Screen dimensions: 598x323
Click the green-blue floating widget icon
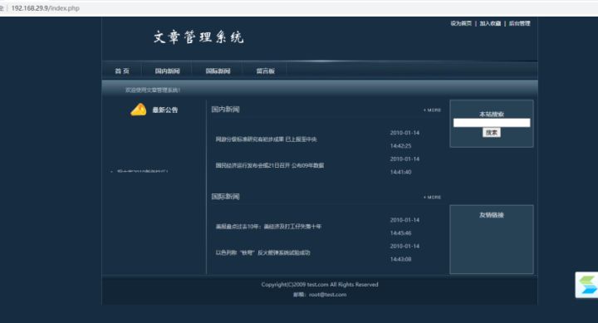click(x=587, y=285)
